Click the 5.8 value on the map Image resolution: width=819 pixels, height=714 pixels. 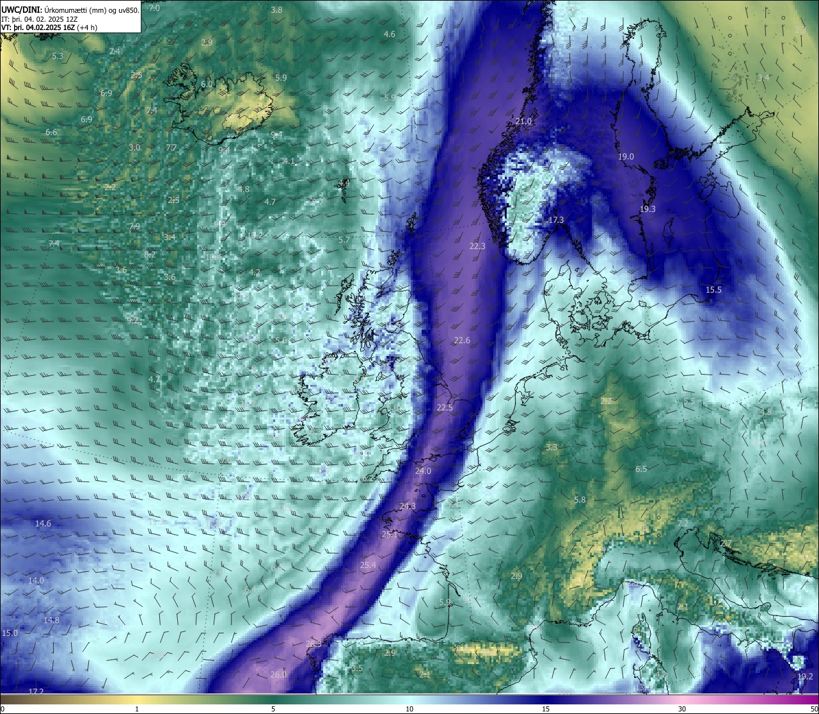coord(580,499)
